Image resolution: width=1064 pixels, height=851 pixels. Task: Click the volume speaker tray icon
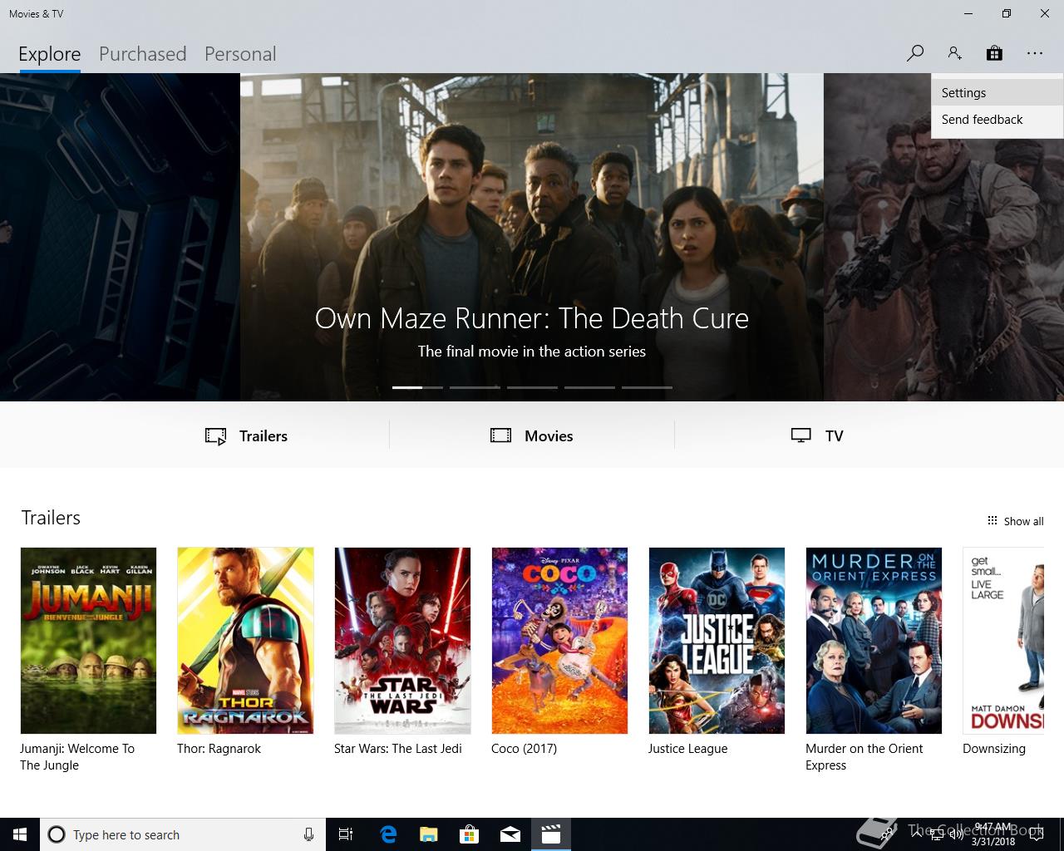(x=957, y=835)
